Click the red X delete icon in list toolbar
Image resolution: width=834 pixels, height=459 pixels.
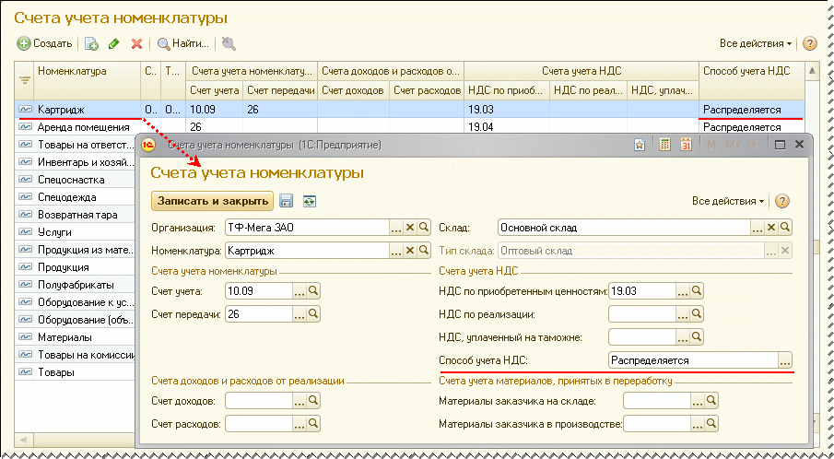click(136, 43)
